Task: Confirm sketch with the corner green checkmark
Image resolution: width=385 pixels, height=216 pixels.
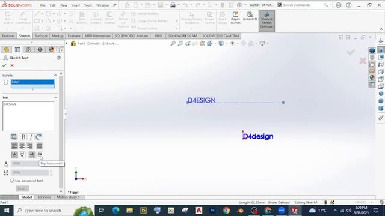Action: (351, 52)
